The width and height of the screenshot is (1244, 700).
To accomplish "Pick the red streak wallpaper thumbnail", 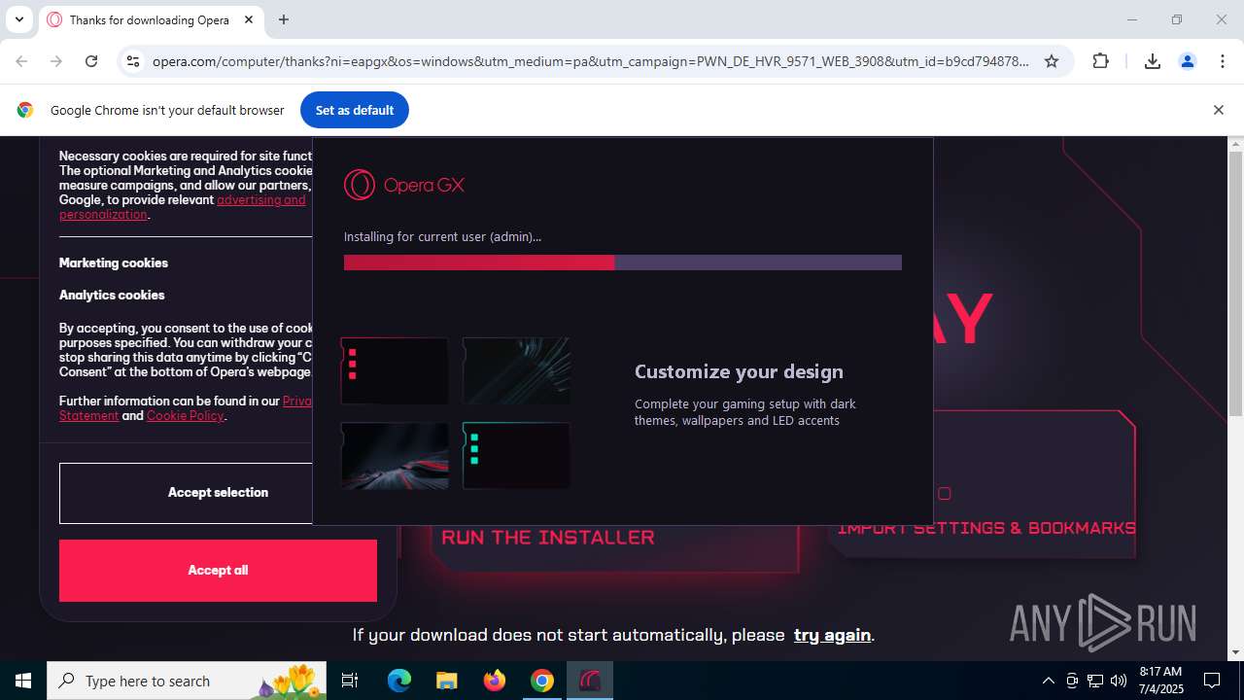I will tap(395, 456).
